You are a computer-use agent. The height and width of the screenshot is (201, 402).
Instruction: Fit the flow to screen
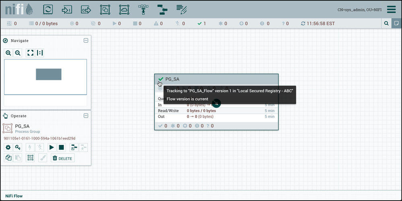coord(30,53)
